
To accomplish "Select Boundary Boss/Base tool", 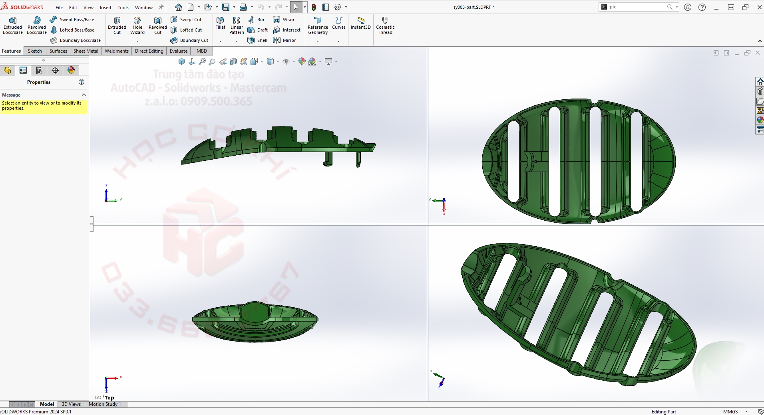I will (76, 40).
